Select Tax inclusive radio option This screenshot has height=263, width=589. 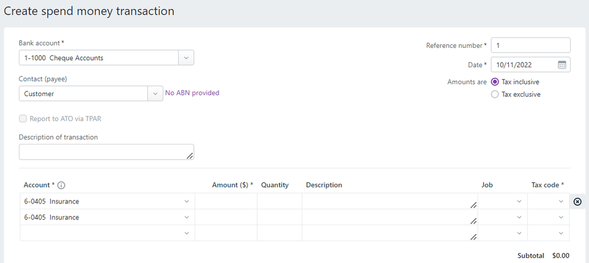[495, 82]
